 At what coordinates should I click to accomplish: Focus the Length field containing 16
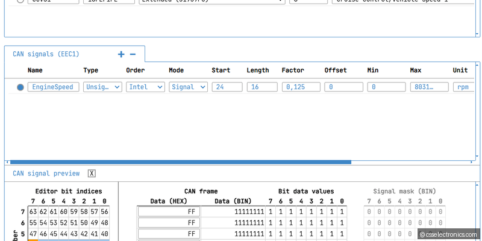point(261,87)
